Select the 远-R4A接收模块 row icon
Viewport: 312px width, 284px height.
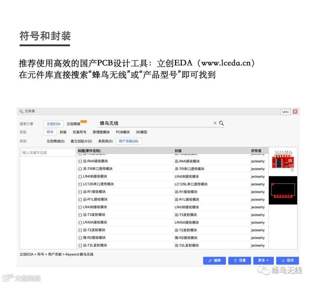click(x=80, y=161)
